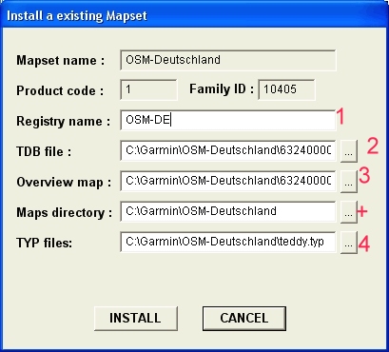Click the 'Install a existing Mapset' title bar
Viewport: 389px width, 352px height.
pyautogui.click(x=194, y=15)
